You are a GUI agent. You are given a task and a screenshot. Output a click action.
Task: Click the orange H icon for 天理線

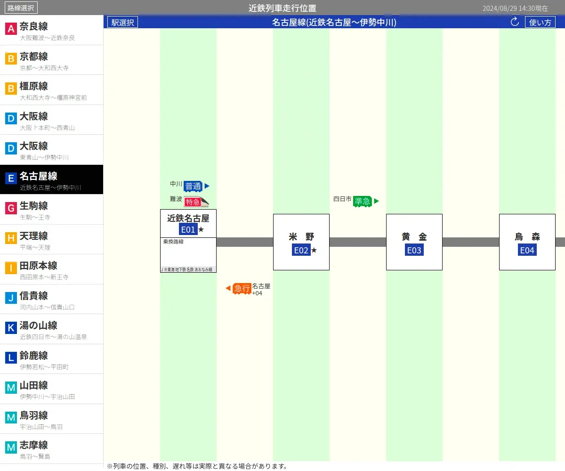[x=11, y=238]
